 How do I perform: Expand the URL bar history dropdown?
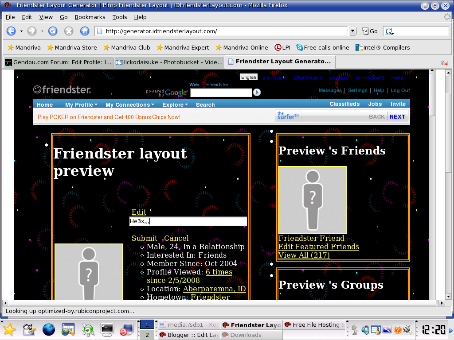coord(352,31)
